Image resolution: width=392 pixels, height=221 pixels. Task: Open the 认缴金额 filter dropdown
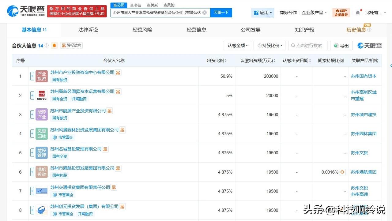coord(238,46)
